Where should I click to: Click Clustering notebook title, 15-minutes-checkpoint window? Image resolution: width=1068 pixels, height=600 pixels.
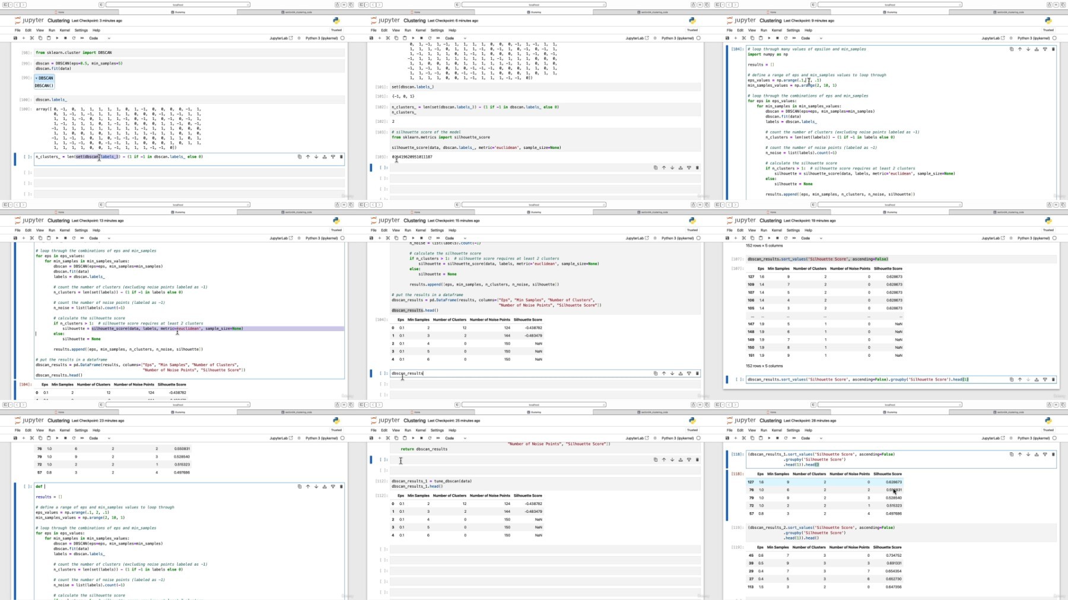415,220
